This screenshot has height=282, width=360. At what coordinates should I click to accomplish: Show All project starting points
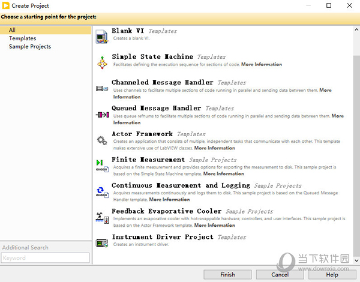pyautogui.click(x=46, y=30)
